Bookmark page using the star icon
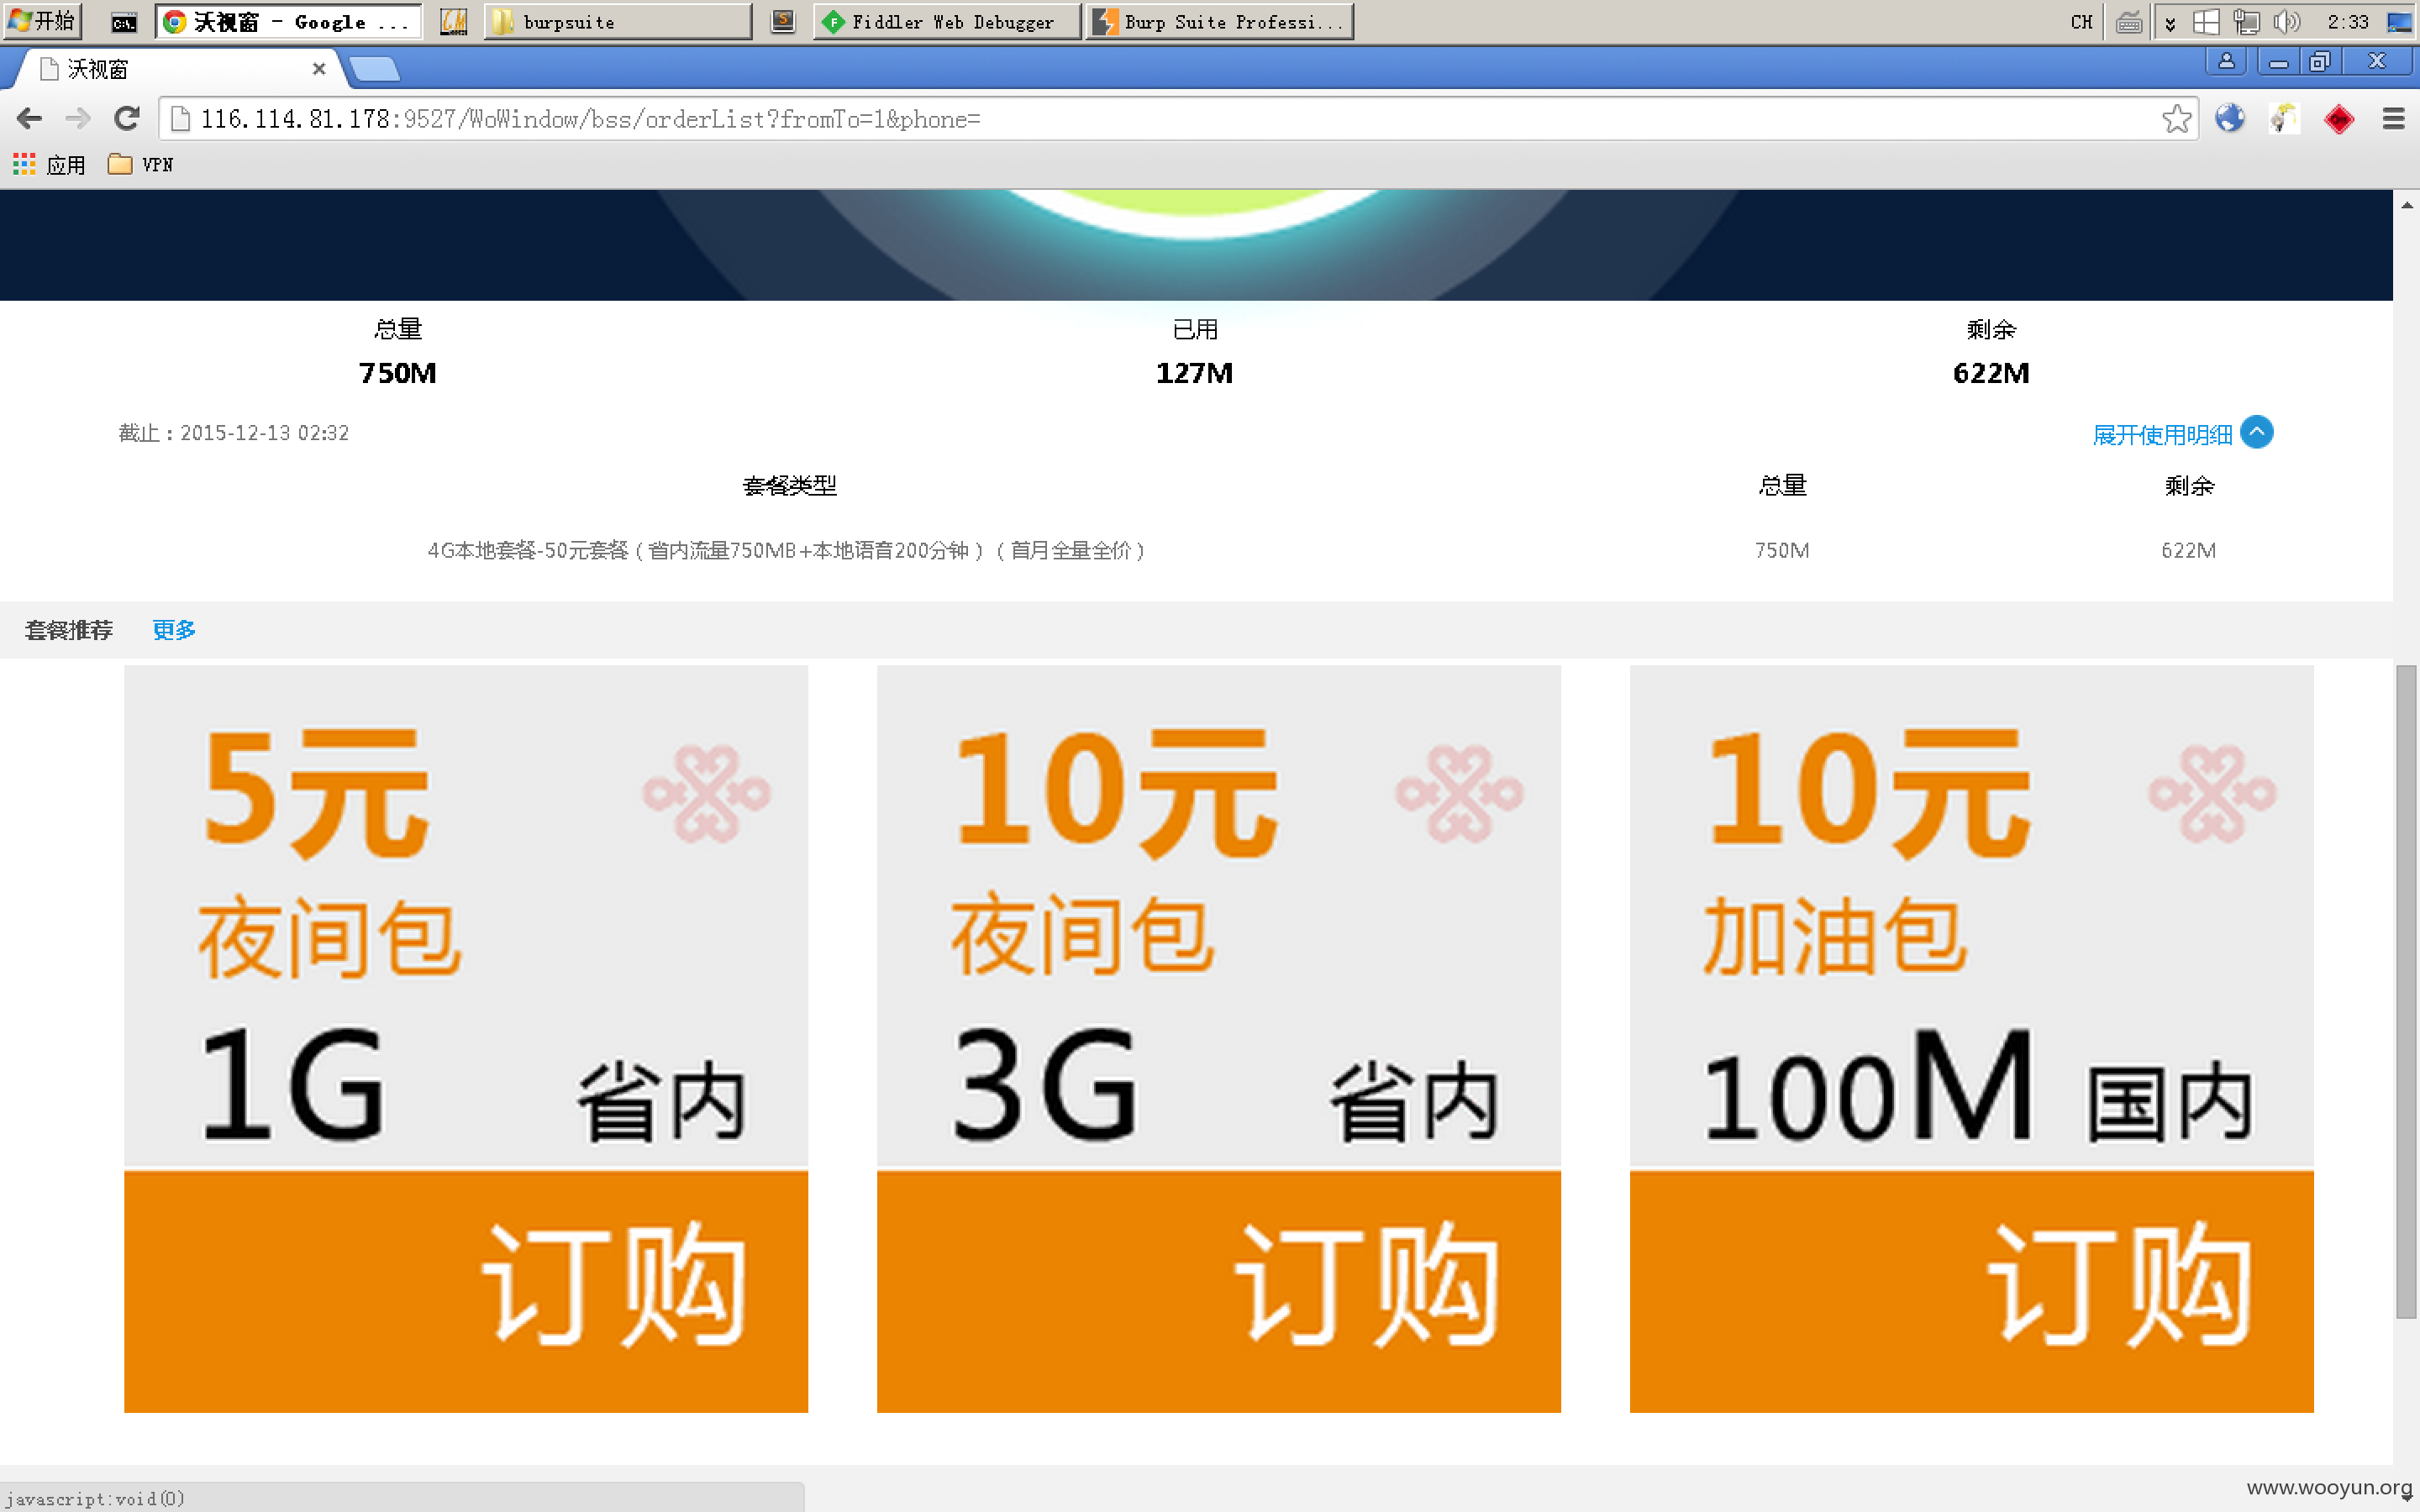The image size is (2420, 1512). (x=2176, y=119)
